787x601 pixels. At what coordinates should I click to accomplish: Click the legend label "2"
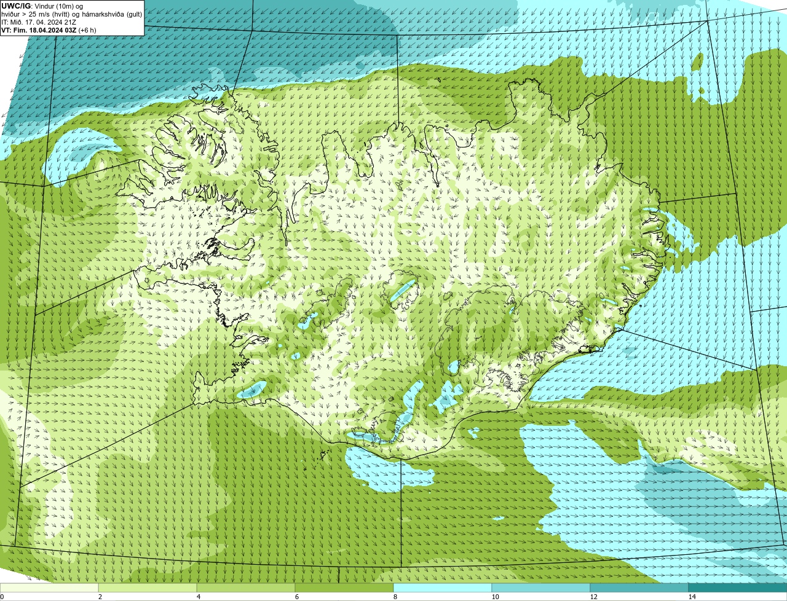(100, 597)
